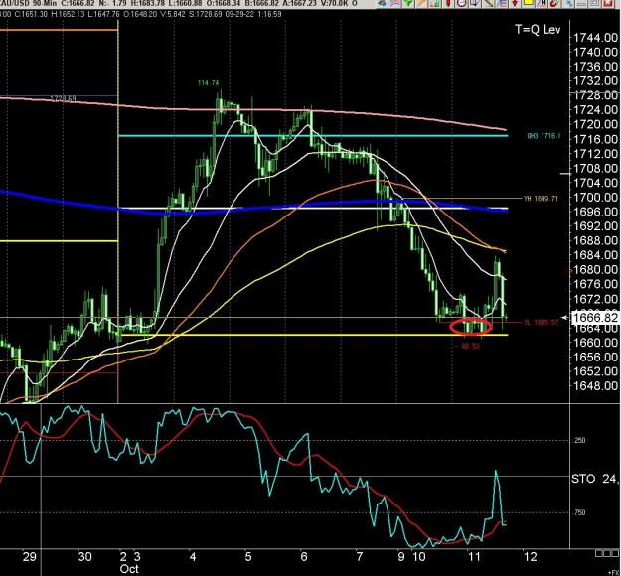
Task: Click the 1728.69 level label on the chart
Action: pos(63,98)
